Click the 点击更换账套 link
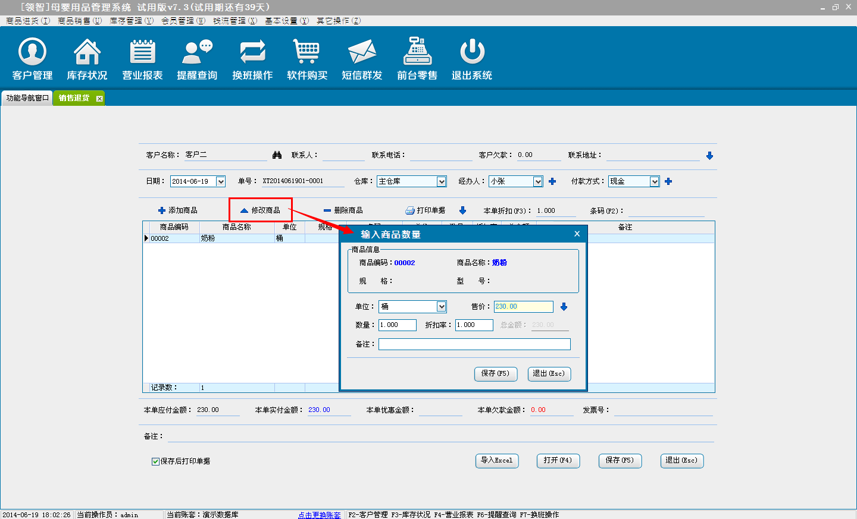Image resolution: width=857 pixels, height=519 pixels. [319, 515]
